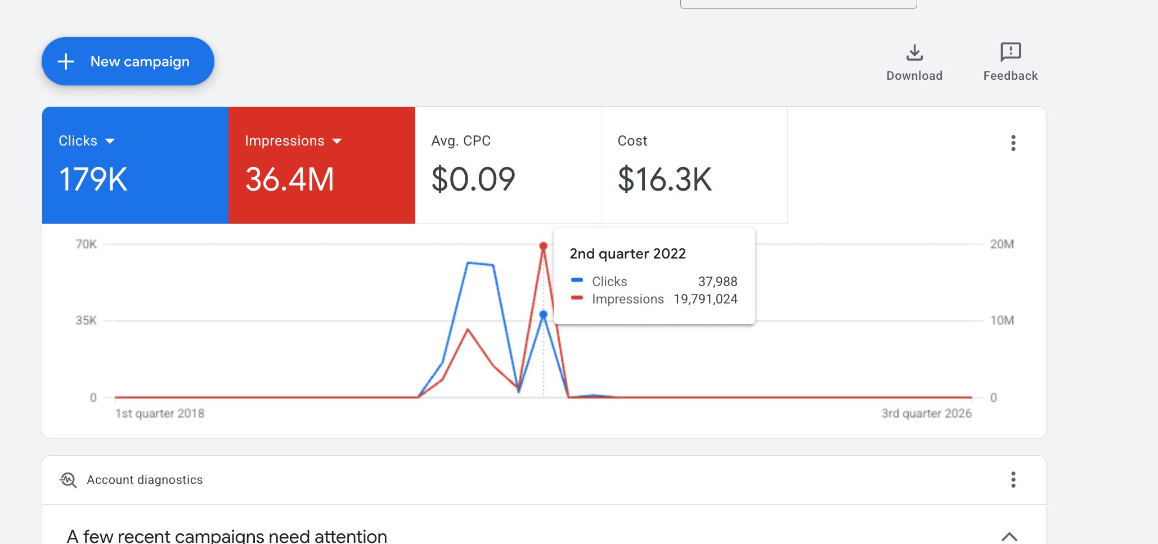The width and height of the screenshot is (1158, 544).
Task: Open the Clicks metric dropdown arrow
Action: (110, 141)
